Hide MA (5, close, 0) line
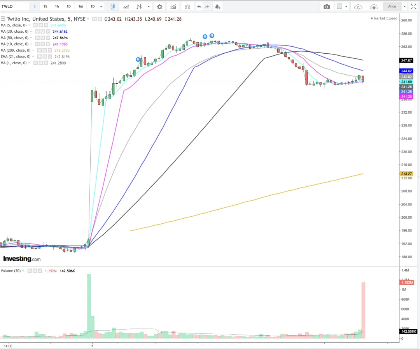 tap(35, 25)
